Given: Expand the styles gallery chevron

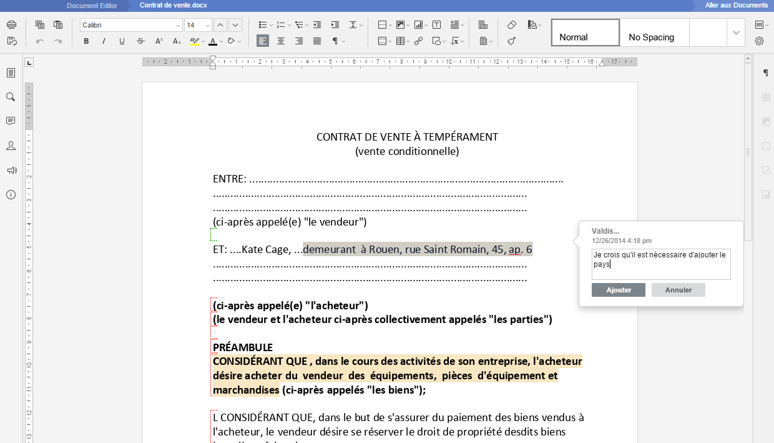Looking at the screenshot, I should pos(736,32).
